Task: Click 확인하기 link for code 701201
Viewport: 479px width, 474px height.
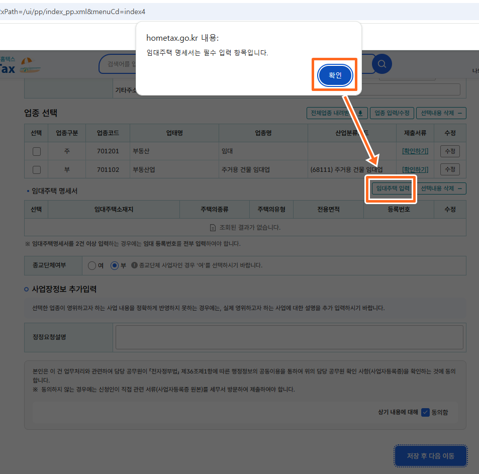Action: coord(415,151)
